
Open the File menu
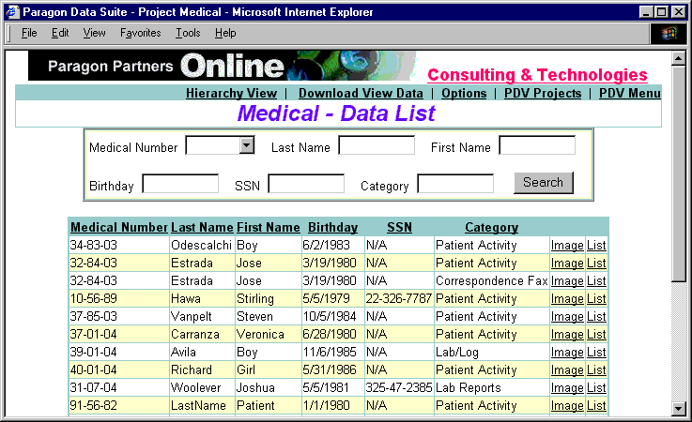(29, 33)
